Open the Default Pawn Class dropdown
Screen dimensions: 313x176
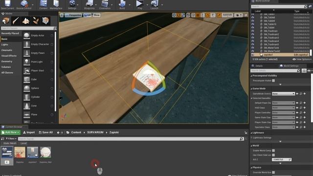[283, 103]
